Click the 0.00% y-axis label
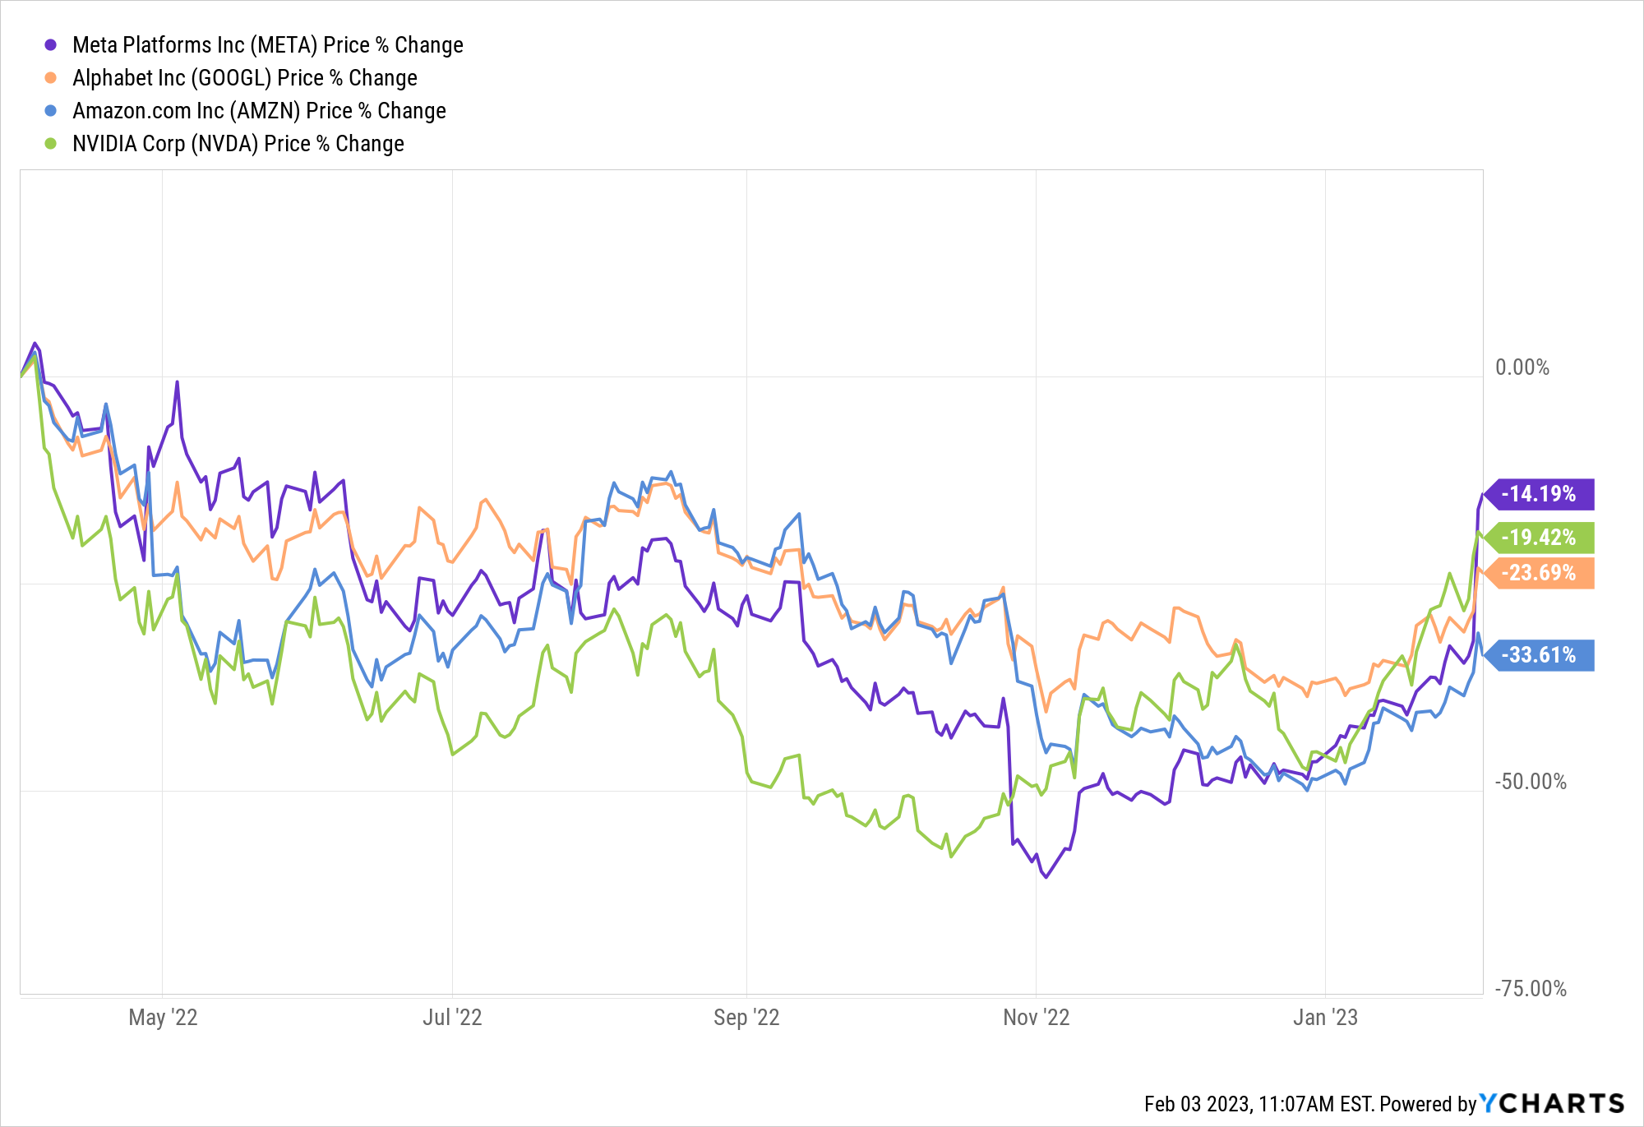The height and width of the screenshot is (1127, 1644). pyautogui.click(x=1522, y=367)
